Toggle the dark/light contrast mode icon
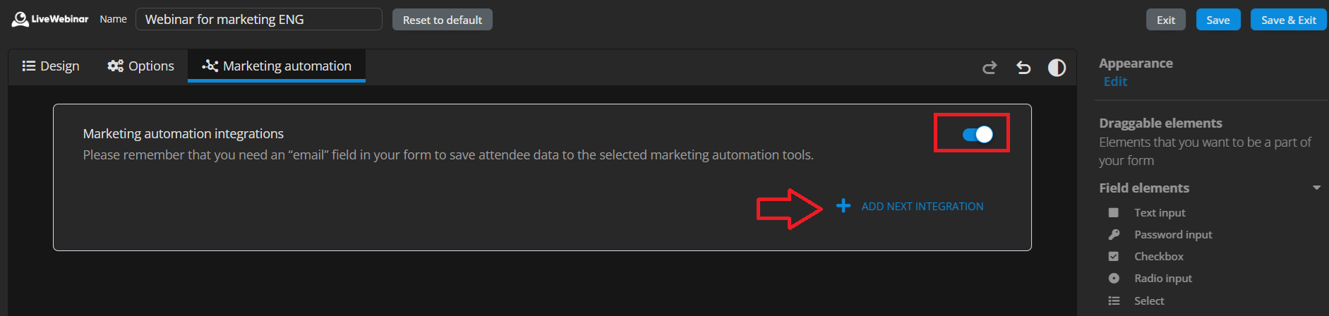This screenshot has width=1329, height=316. point(1057,68)
